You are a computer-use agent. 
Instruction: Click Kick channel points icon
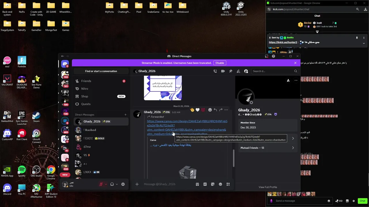pyautogui.click(x=339, y=201)
